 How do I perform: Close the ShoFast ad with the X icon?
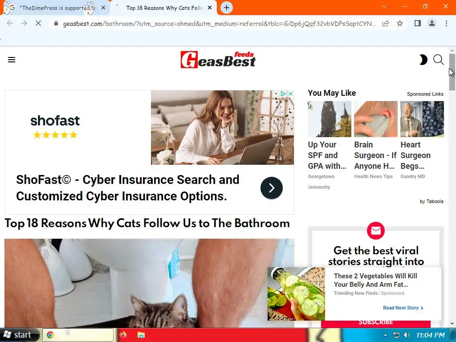[290, 94]
